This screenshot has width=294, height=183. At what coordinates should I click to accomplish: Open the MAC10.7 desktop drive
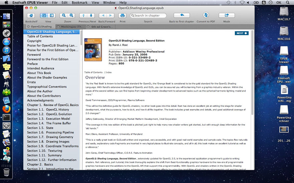tap(284, 13)
